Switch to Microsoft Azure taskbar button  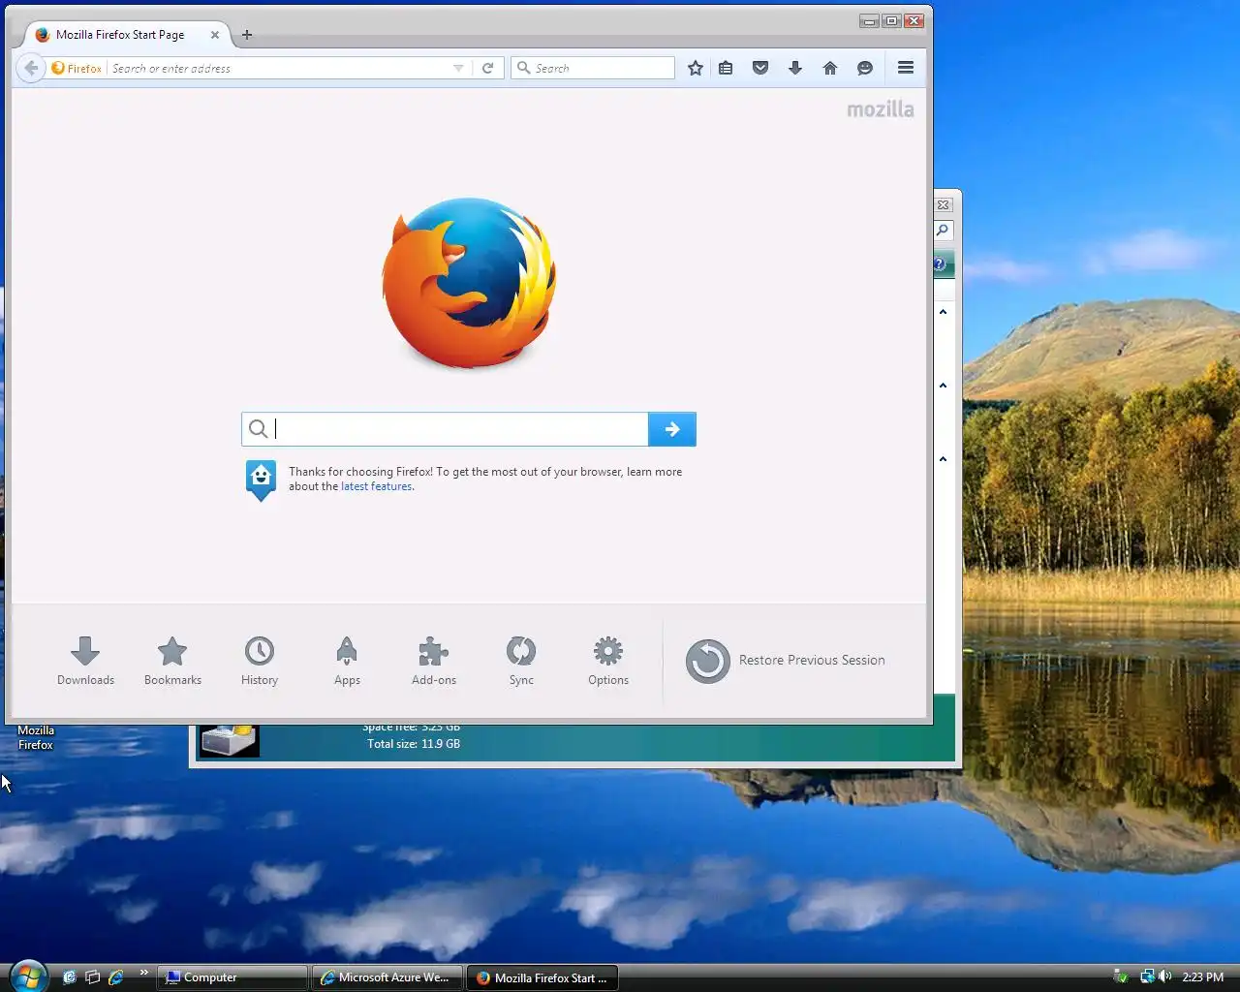tap(387, 977)
